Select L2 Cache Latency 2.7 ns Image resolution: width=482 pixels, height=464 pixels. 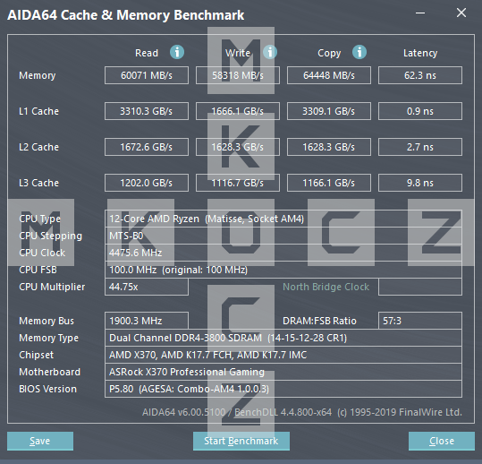[x=420, y=147]
